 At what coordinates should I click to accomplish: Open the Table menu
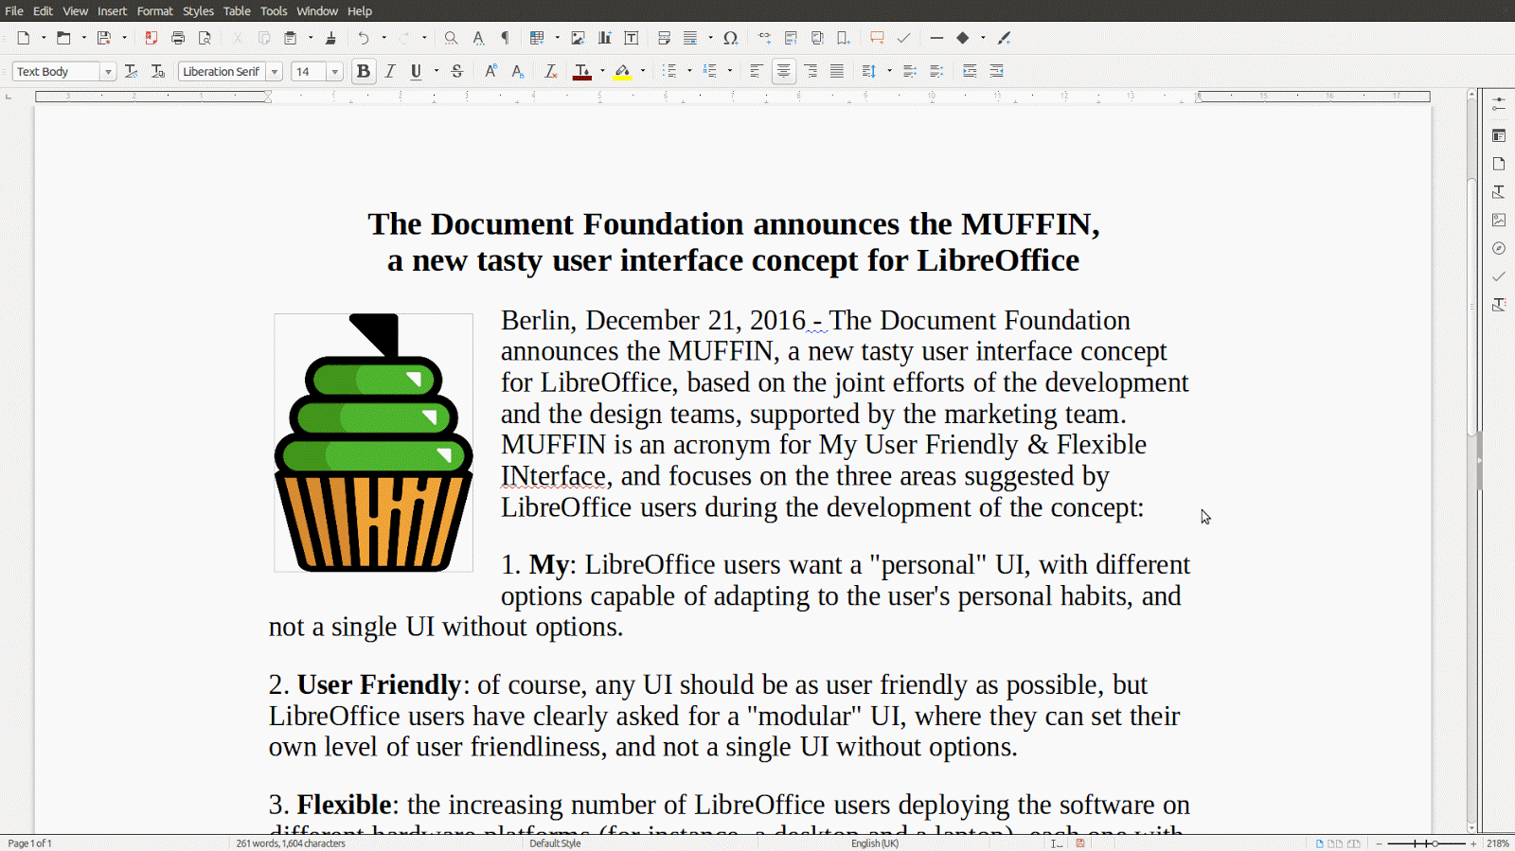pos(237,11)
